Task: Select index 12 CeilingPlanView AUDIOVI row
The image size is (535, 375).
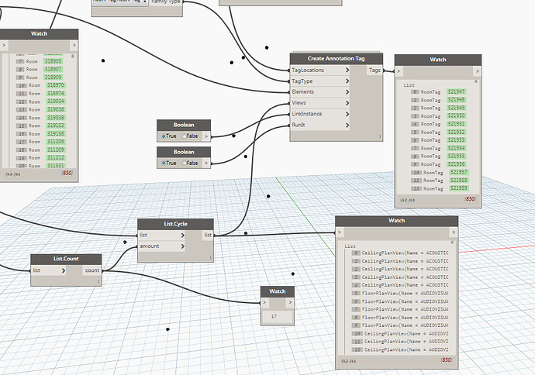Action: [400, 349]
